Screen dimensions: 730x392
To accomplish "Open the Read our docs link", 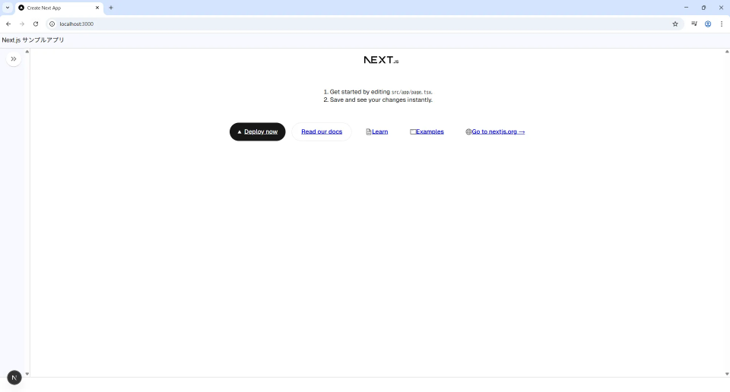I will pyautogui.click(x=322, y=131).
